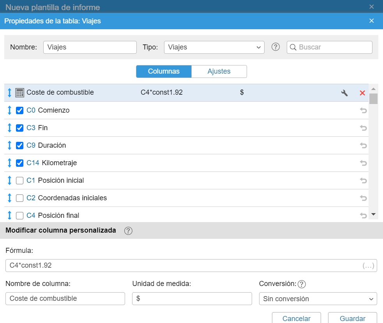
Task: Click the Cancelar button
Action: point(296,318)
